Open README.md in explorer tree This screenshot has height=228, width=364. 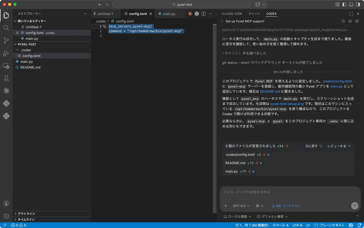tap(52, 67)
